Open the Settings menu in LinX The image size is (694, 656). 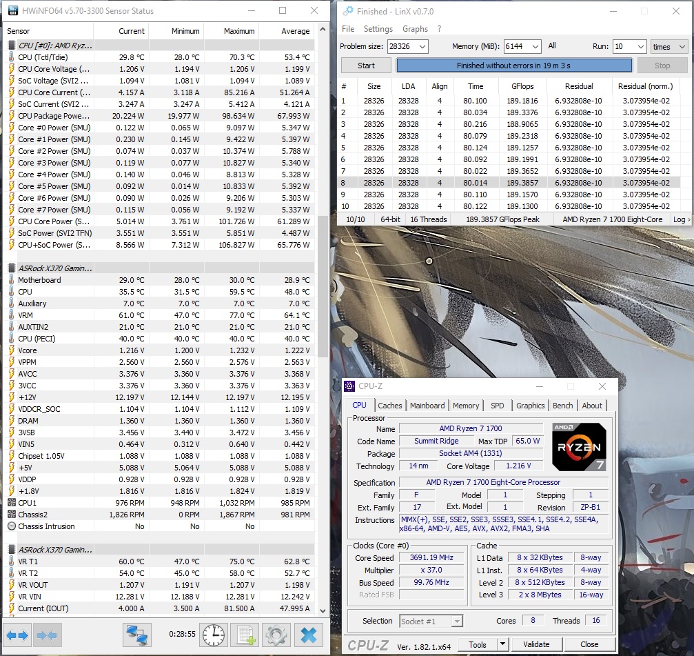pyautogui.click(x=378, y=29)
